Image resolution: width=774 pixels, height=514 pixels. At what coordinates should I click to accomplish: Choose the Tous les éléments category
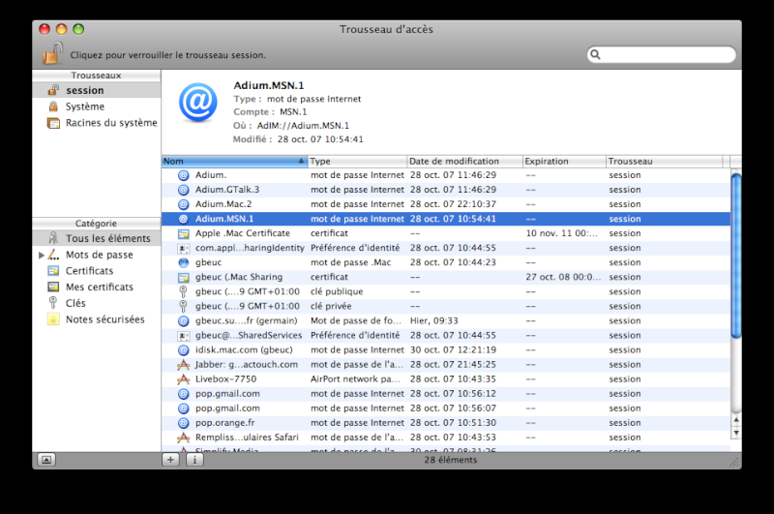coord(96,238)
